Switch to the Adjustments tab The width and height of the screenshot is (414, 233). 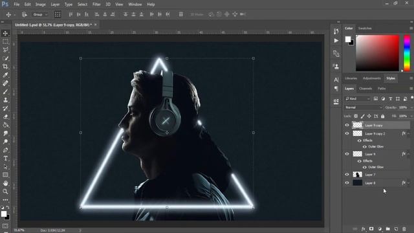click(x=372, y=78)
